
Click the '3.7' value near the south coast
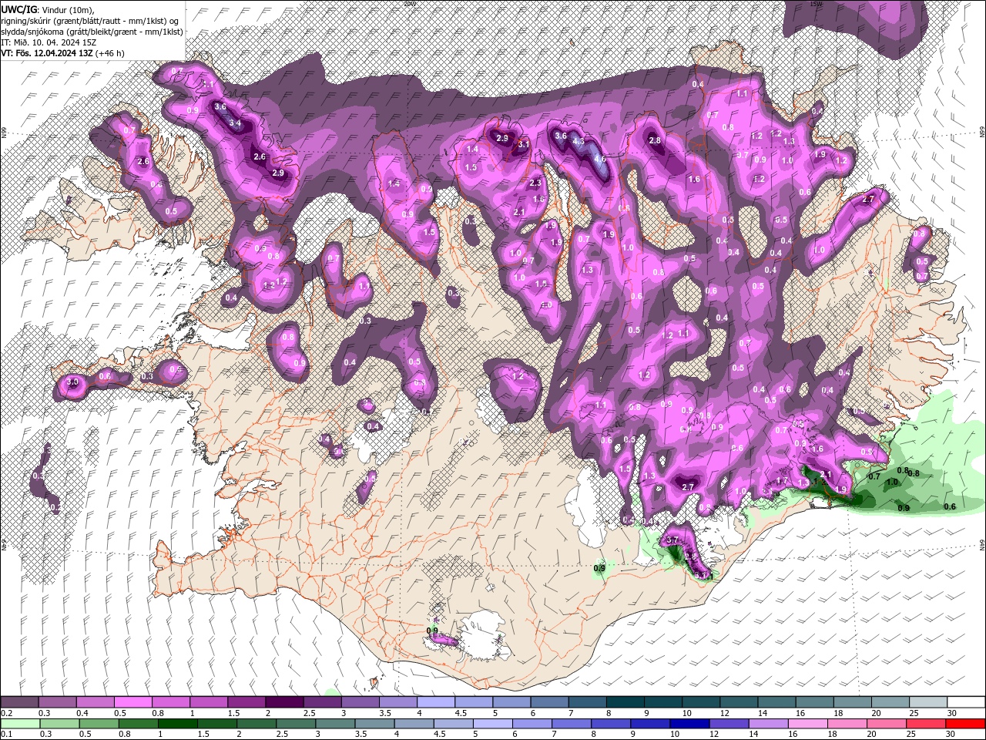[x=671, y=540]
